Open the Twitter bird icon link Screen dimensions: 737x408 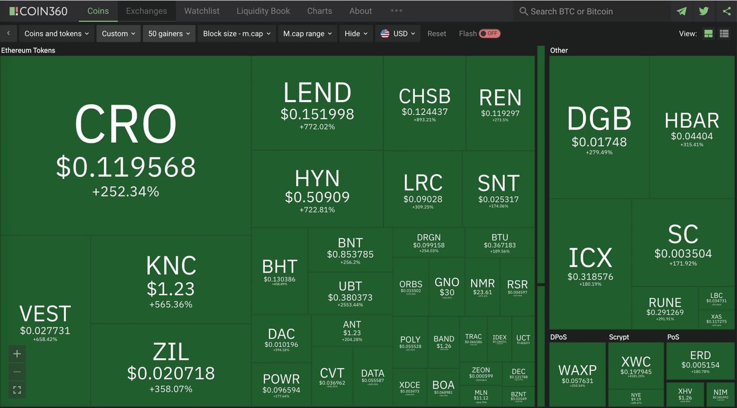pos(704,11)
